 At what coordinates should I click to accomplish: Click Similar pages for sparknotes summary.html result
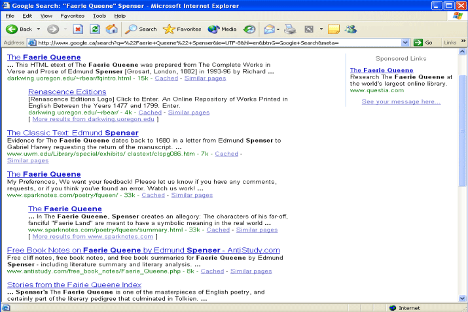[x=257, y=230]
